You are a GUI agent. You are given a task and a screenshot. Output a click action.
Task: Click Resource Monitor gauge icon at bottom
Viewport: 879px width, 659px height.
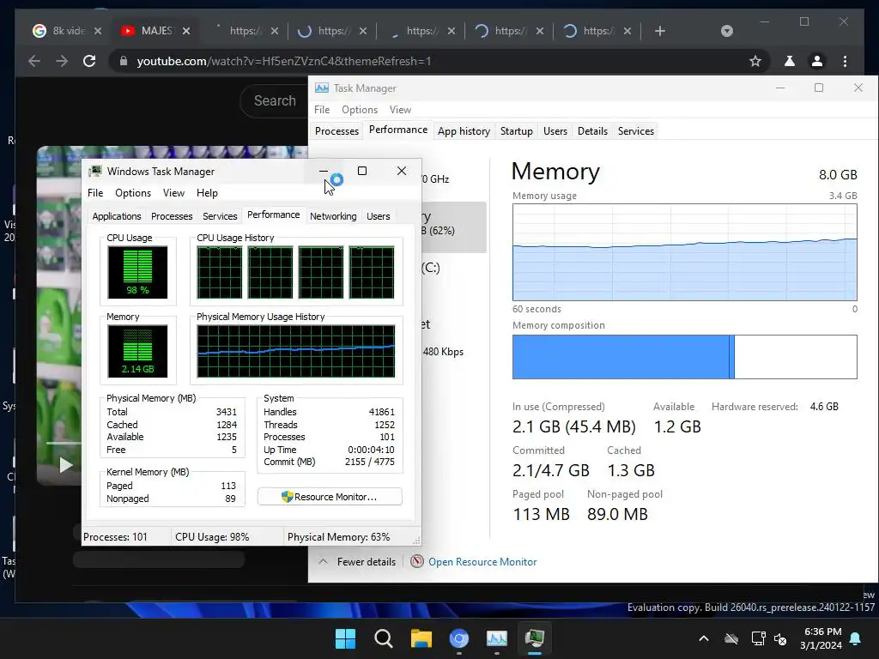pos(416,561)
